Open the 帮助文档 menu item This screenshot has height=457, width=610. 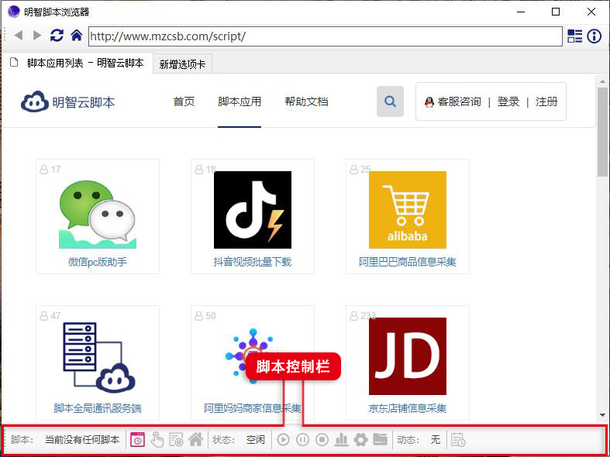[x=307, y=101]
